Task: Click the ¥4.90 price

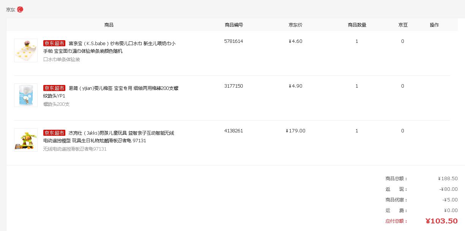Action: 296,86
